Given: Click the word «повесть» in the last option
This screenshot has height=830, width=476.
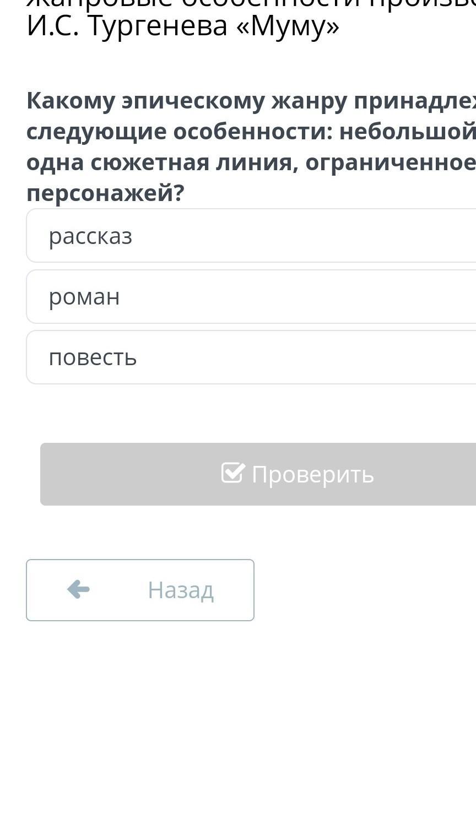Looking at the screenshot, I should [x=93, y=358].
